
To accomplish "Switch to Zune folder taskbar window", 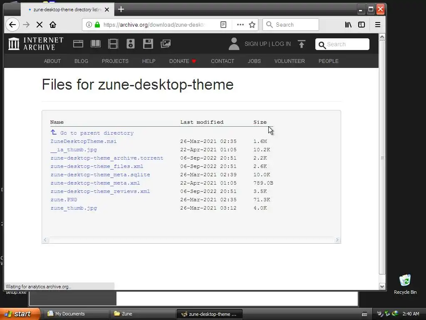I will point(143,314).
